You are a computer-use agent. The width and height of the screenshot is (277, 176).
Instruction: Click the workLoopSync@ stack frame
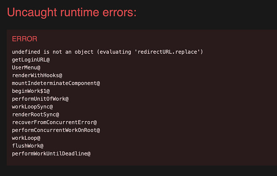tap(33, 106)
